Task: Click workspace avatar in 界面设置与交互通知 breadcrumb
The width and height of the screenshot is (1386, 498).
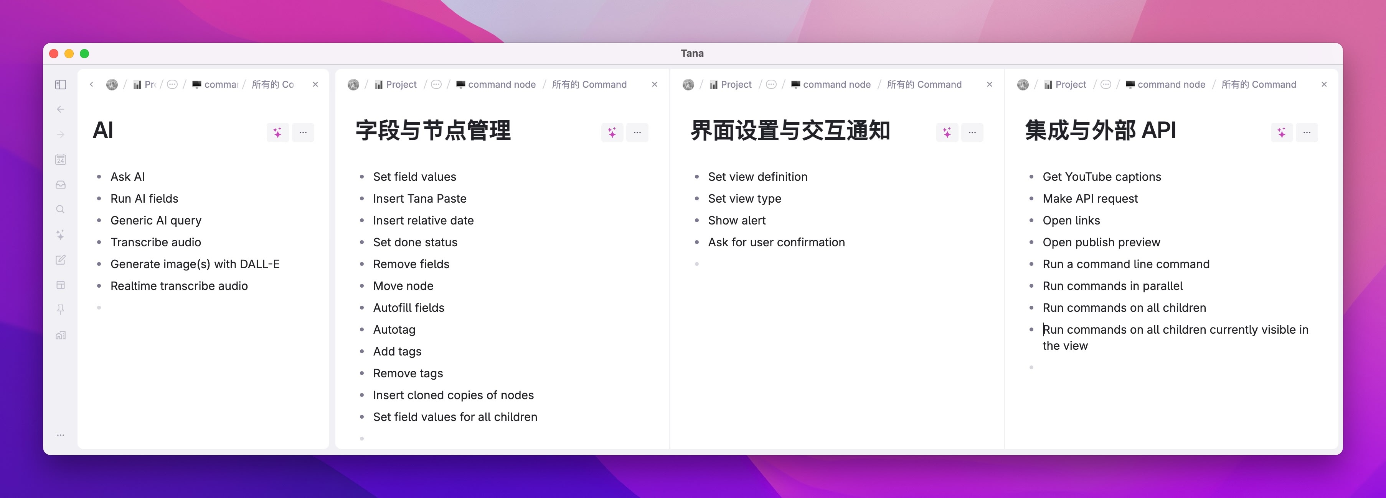Action: pos(688,84)
